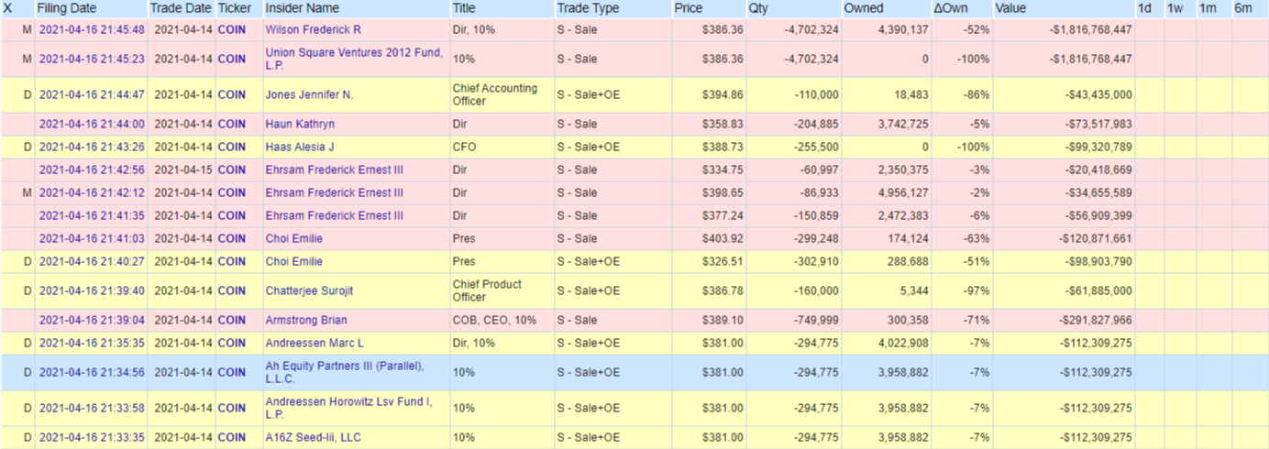Open COIN ticker in Armstrong Brian row
This screenshot has width=1269, height=449.
click(x=232, y=320)
